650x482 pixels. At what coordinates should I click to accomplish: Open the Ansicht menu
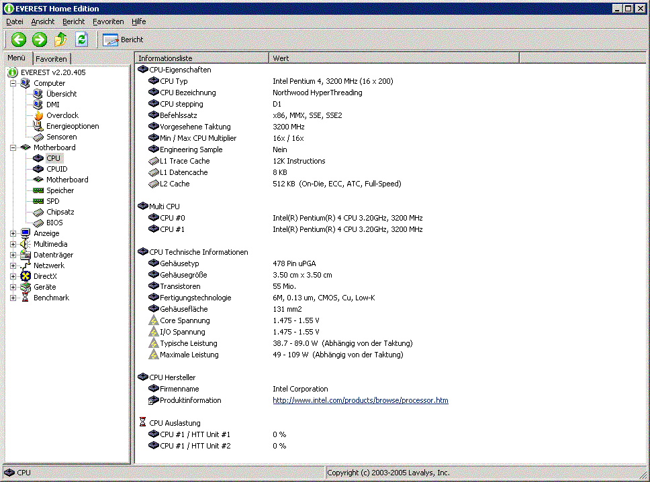(43, 21)
